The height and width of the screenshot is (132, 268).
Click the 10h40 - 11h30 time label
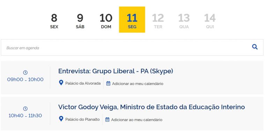pyautogui.click(x=25, y=116)
